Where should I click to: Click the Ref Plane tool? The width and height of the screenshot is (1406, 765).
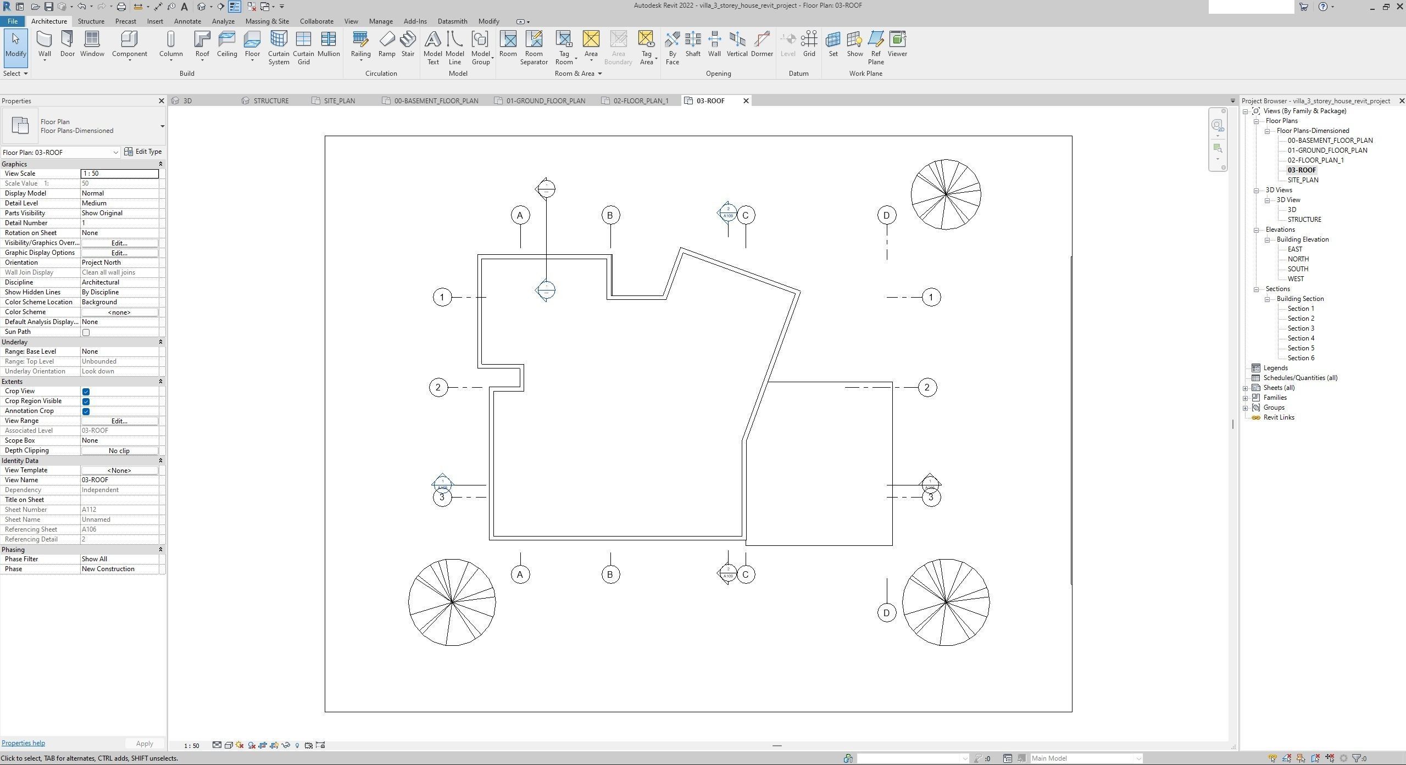tap(876, 47)
